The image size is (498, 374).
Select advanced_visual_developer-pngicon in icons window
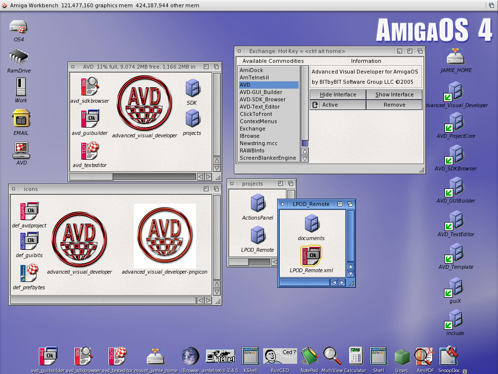165,236
